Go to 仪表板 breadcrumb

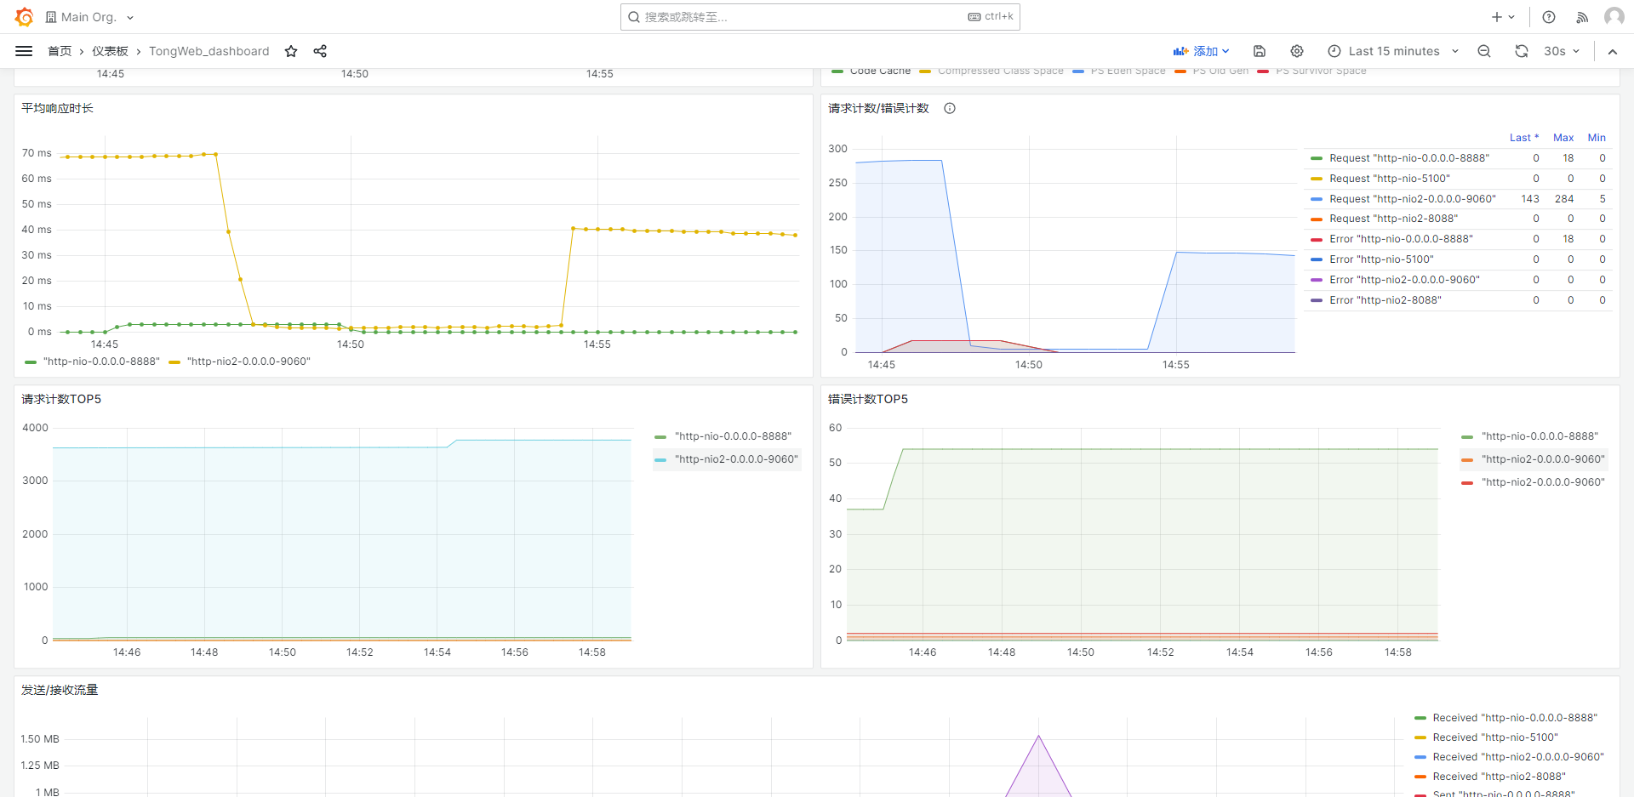[x=110, y=51]
